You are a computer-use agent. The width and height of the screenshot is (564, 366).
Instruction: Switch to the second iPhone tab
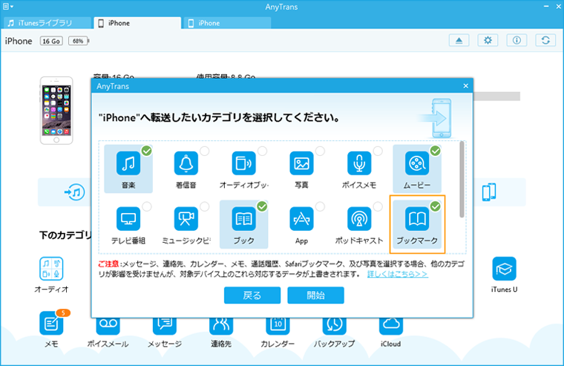[227, 23]
